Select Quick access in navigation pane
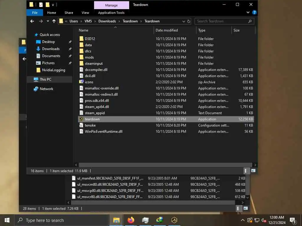Image resolution: width=302 pixels, height=226 pixels. click(50, 35)
